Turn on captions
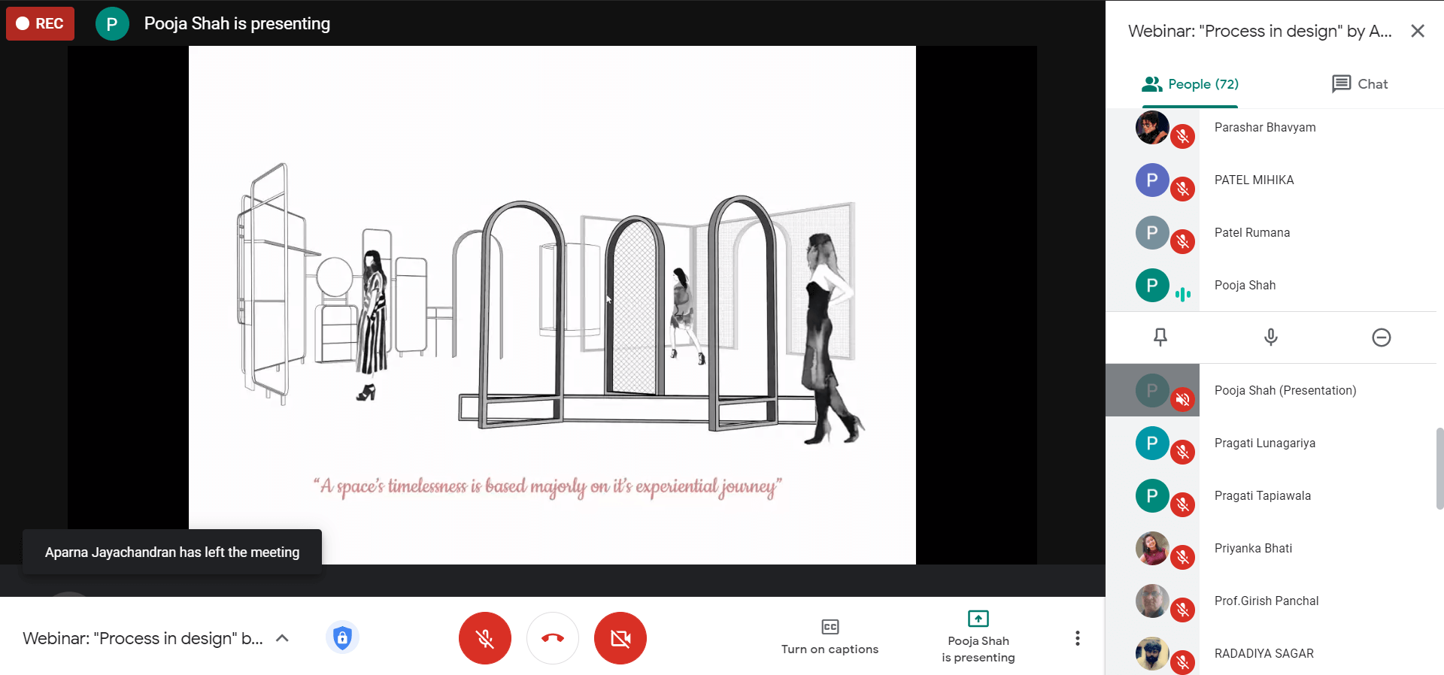 click(830, 637)
